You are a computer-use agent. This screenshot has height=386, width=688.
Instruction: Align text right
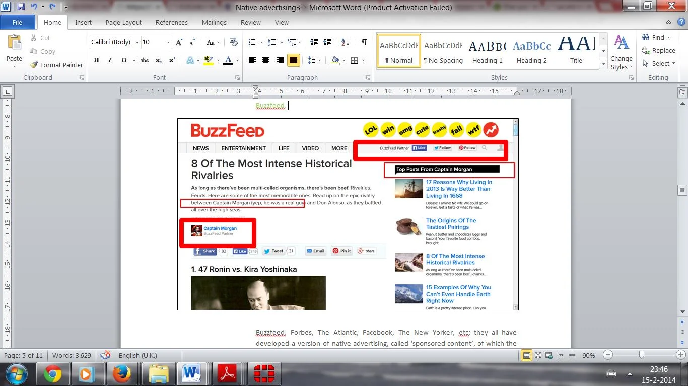280,60
